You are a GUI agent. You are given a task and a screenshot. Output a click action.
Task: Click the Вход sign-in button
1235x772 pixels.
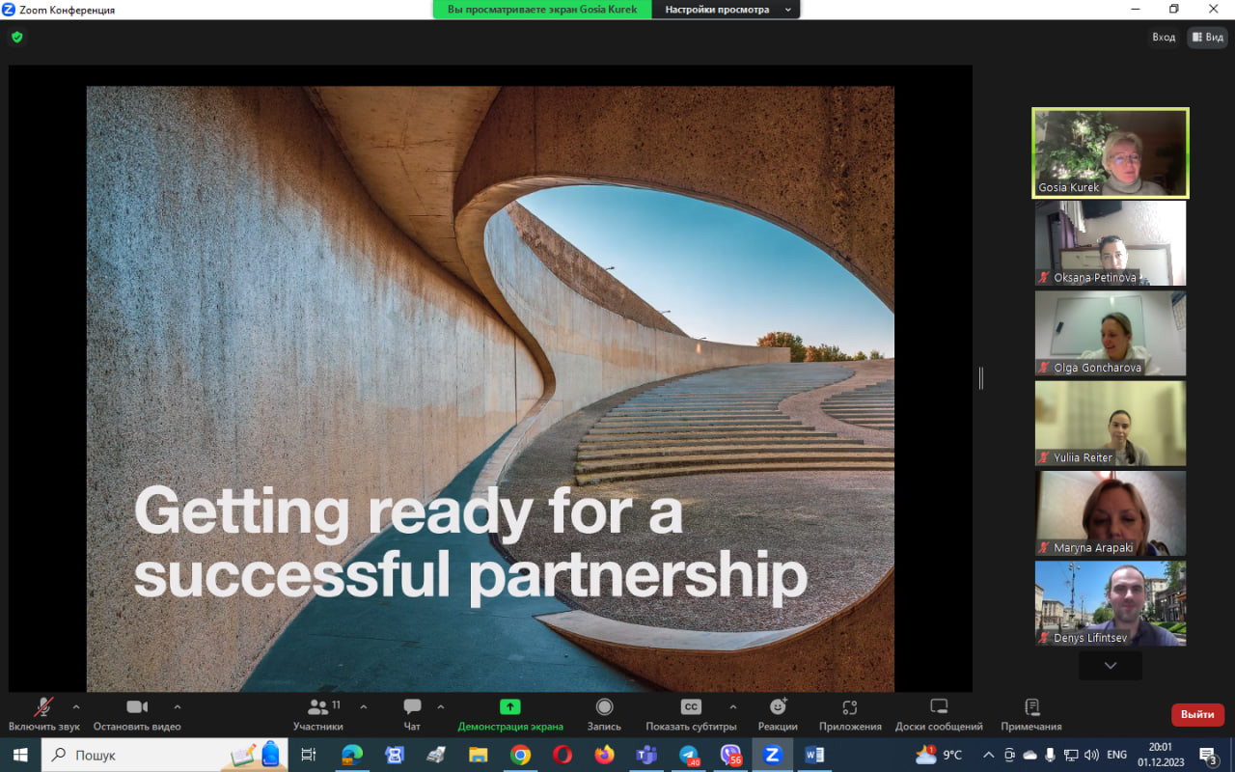tap(1164, 38)
